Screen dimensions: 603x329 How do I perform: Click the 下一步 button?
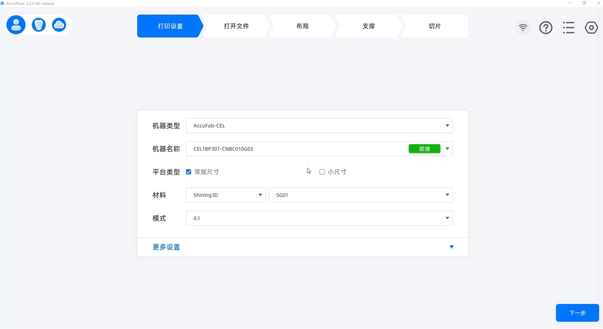click(577, 313)
